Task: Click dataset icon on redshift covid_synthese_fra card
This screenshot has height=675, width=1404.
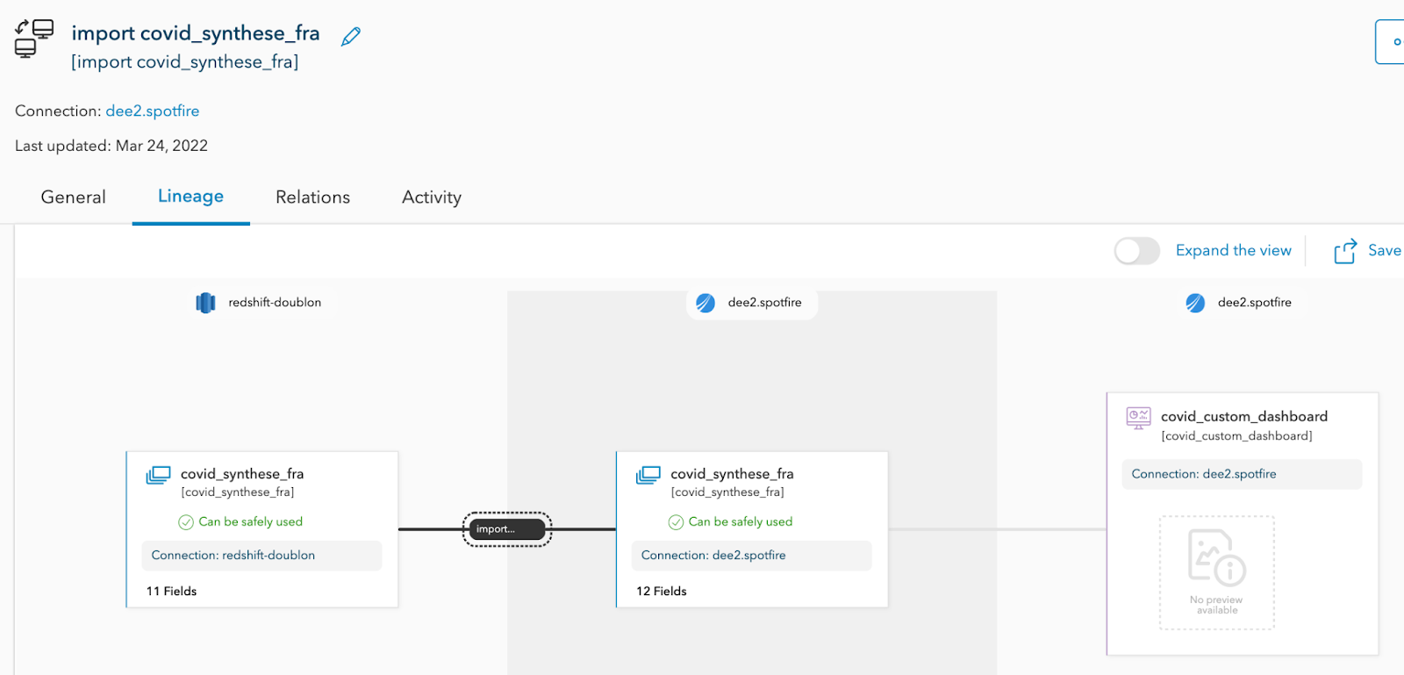Action: click(x=158, y=475)
